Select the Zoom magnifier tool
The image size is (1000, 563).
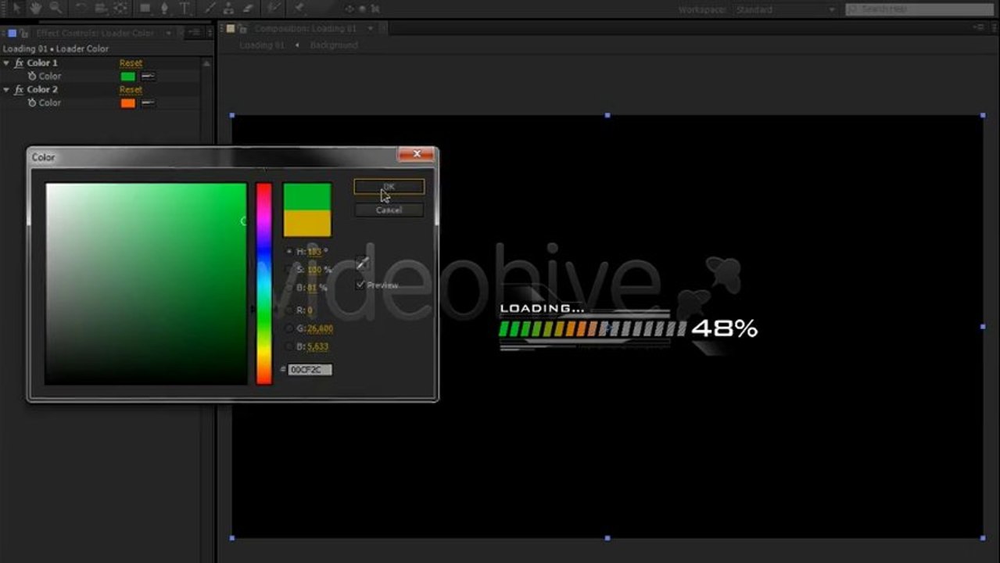pyautogui.click(x=56, y=8)
